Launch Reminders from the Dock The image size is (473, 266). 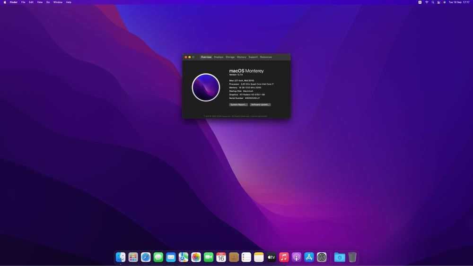(x=246, y=257)
